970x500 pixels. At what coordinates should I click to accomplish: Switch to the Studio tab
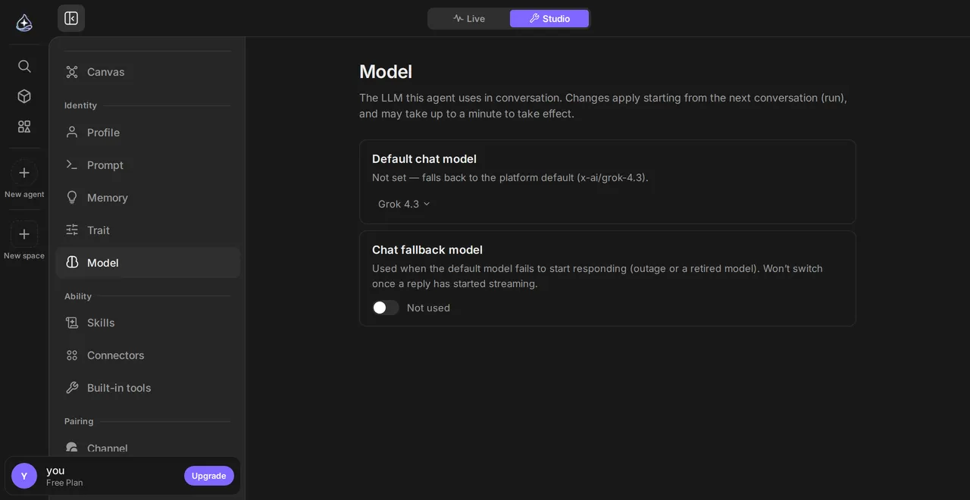coord(549,19)
